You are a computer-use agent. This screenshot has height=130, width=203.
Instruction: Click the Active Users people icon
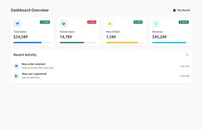coord(64,24)
